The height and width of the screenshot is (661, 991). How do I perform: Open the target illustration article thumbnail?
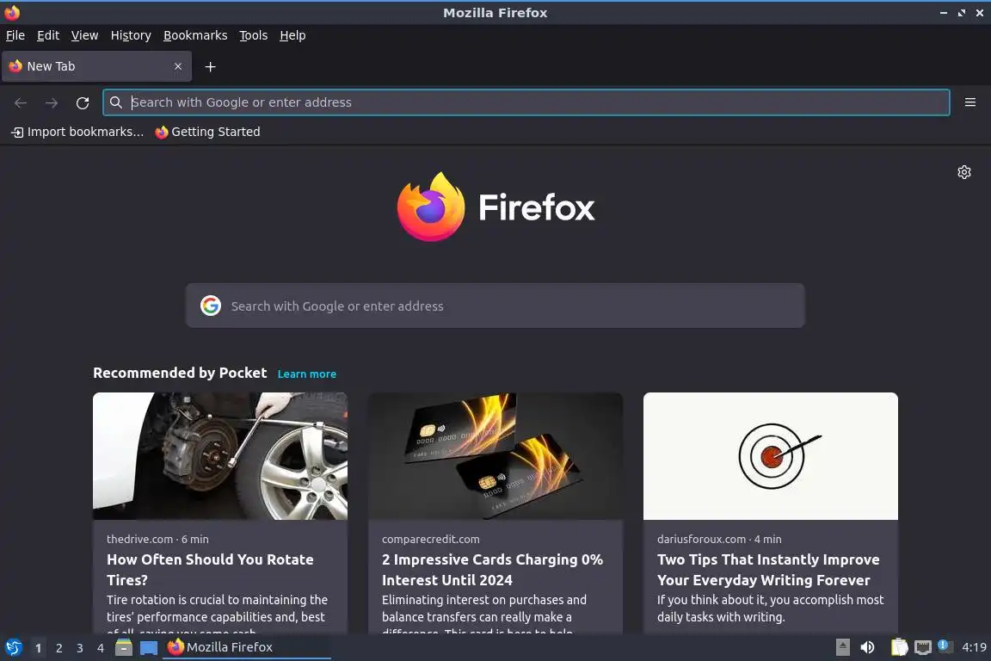coord(771,456)
